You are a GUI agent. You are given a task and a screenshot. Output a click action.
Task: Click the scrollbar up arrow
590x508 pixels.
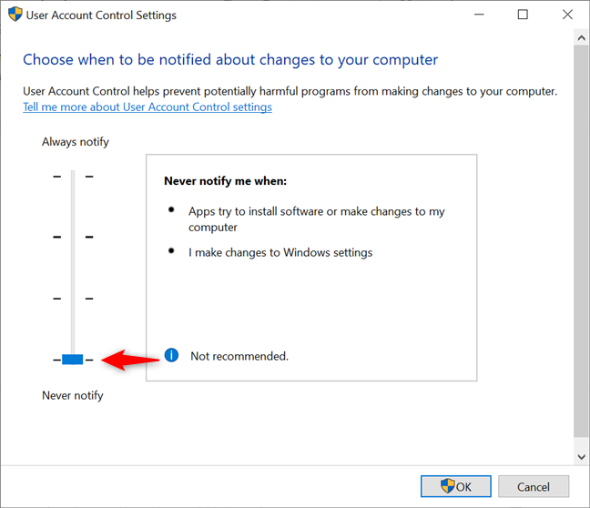(581, 37)
